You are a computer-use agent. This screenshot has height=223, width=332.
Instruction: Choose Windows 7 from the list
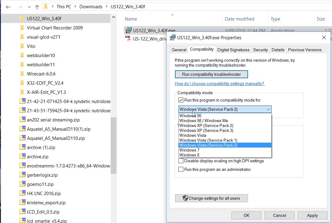pos(225,150)
